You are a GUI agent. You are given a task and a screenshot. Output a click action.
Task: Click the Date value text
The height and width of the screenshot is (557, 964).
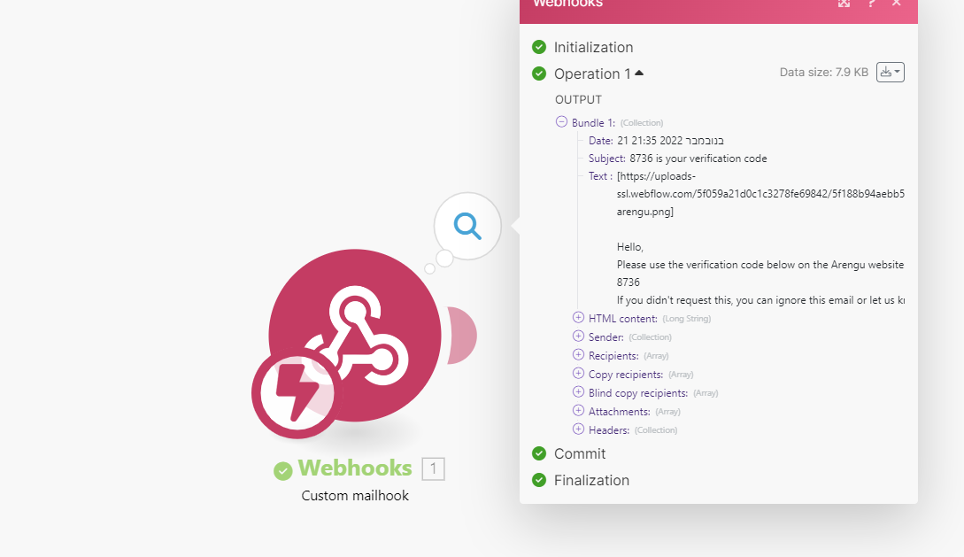[671, 141]
